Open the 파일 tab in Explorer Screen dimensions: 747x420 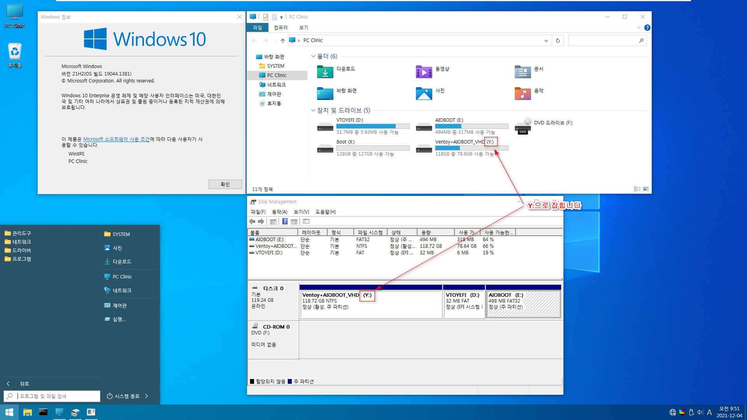257,28
